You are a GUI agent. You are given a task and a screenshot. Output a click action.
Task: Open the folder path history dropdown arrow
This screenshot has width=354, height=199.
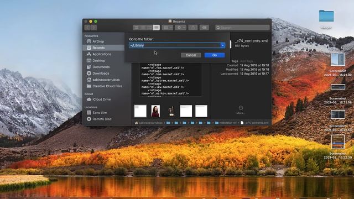[x=222, y=45]
